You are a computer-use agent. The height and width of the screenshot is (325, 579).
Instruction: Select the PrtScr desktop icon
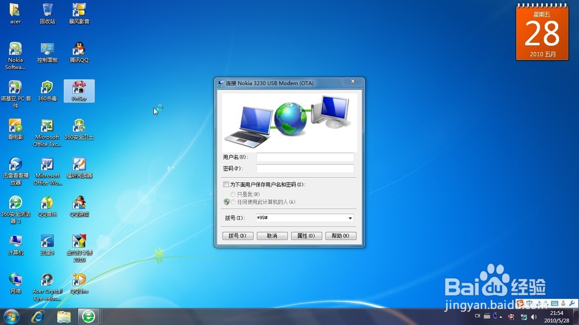[x=79, y=91]
